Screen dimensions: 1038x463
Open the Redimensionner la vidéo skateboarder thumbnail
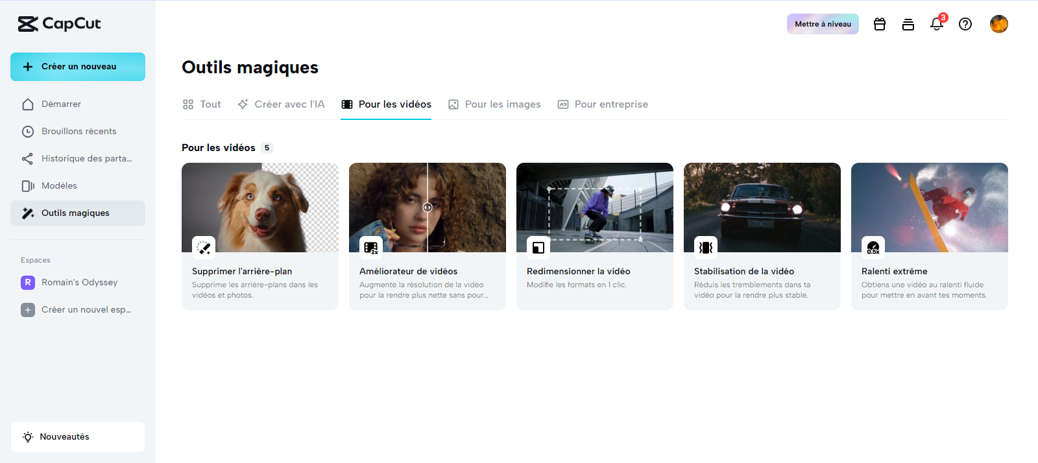595,208
